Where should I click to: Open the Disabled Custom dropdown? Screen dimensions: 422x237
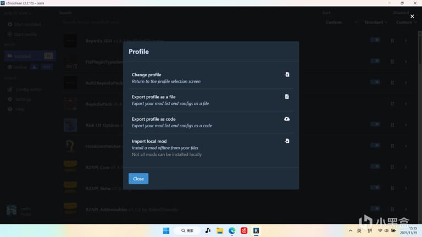pyautogui.click(x=406, y=22)
